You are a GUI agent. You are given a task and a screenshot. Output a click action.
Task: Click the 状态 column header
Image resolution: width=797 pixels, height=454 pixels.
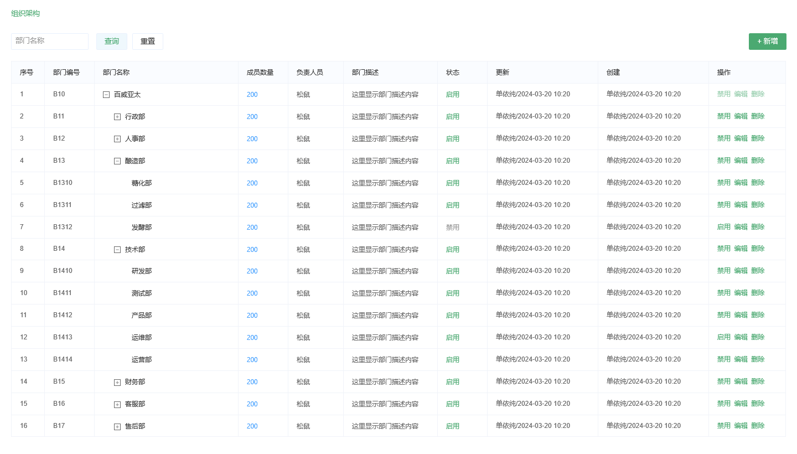tap(453, 73)
